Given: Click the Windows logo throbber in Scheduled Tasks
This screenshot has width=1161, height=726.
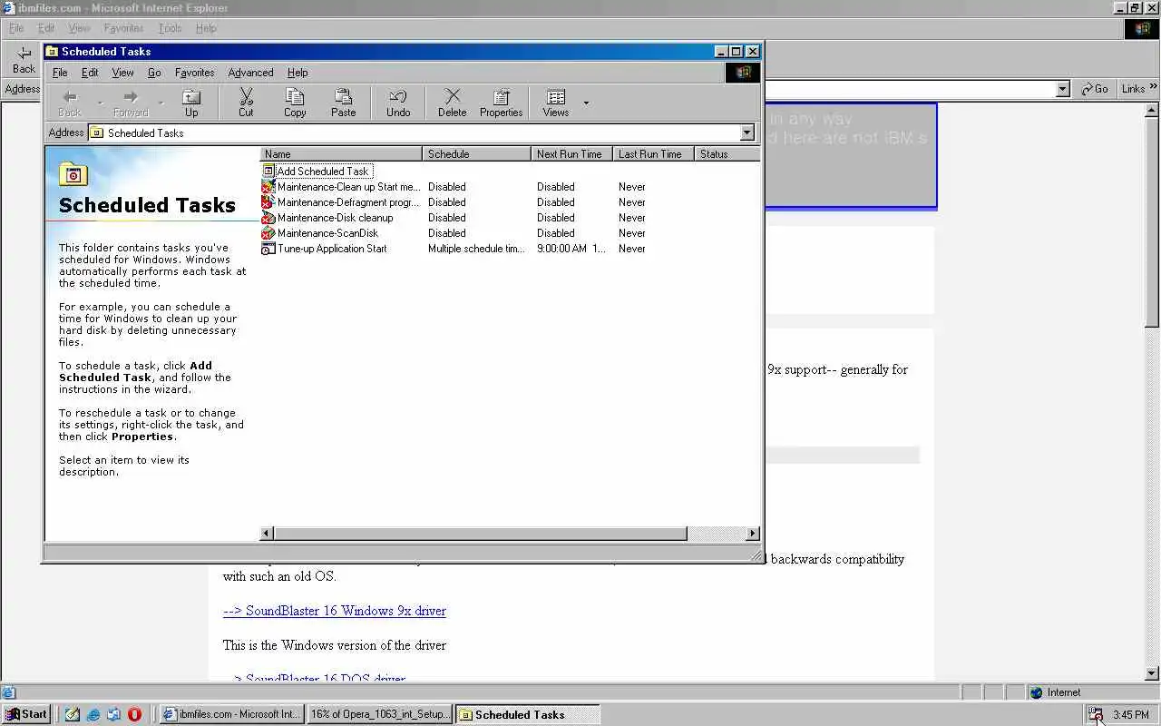Looking at the screenshot, I should click(x=743, y=73).
